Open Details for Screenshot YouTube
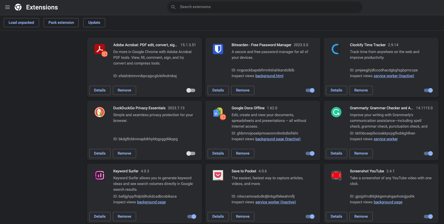This screenshot has width=444, height=224. (337, 217)
